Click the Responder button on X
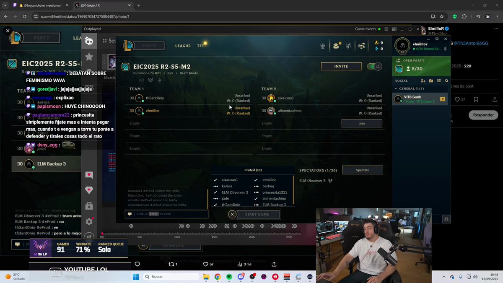This screenshot has width=503, height=283. point(483,115)
